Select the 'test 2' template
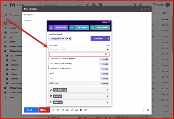This screenshot has width=174, height=119. click(x=79, y=74)
